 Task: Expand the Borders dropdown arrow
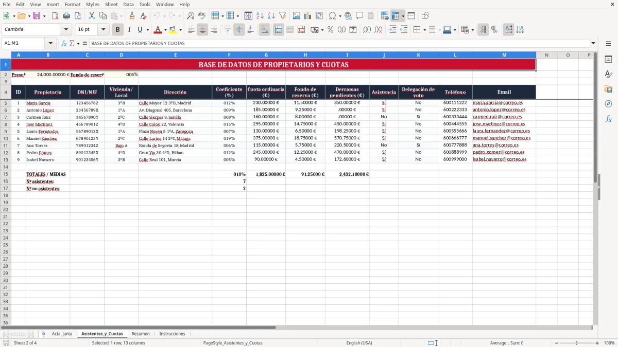click(x=425, y=30)
